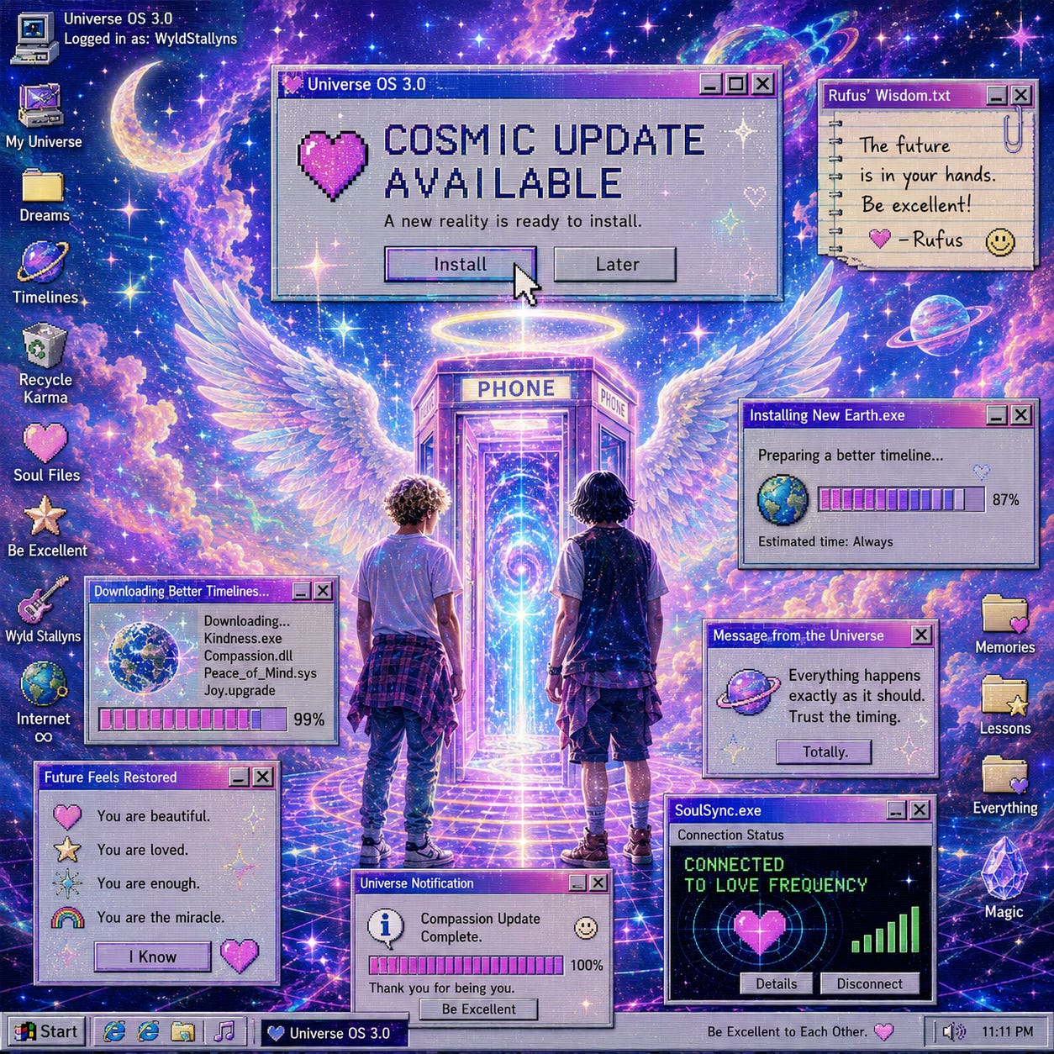This screenshot has width=1054, height=1054.
Task: Click 'Estimated time: Always' text
Action: [x=825, y=542]
